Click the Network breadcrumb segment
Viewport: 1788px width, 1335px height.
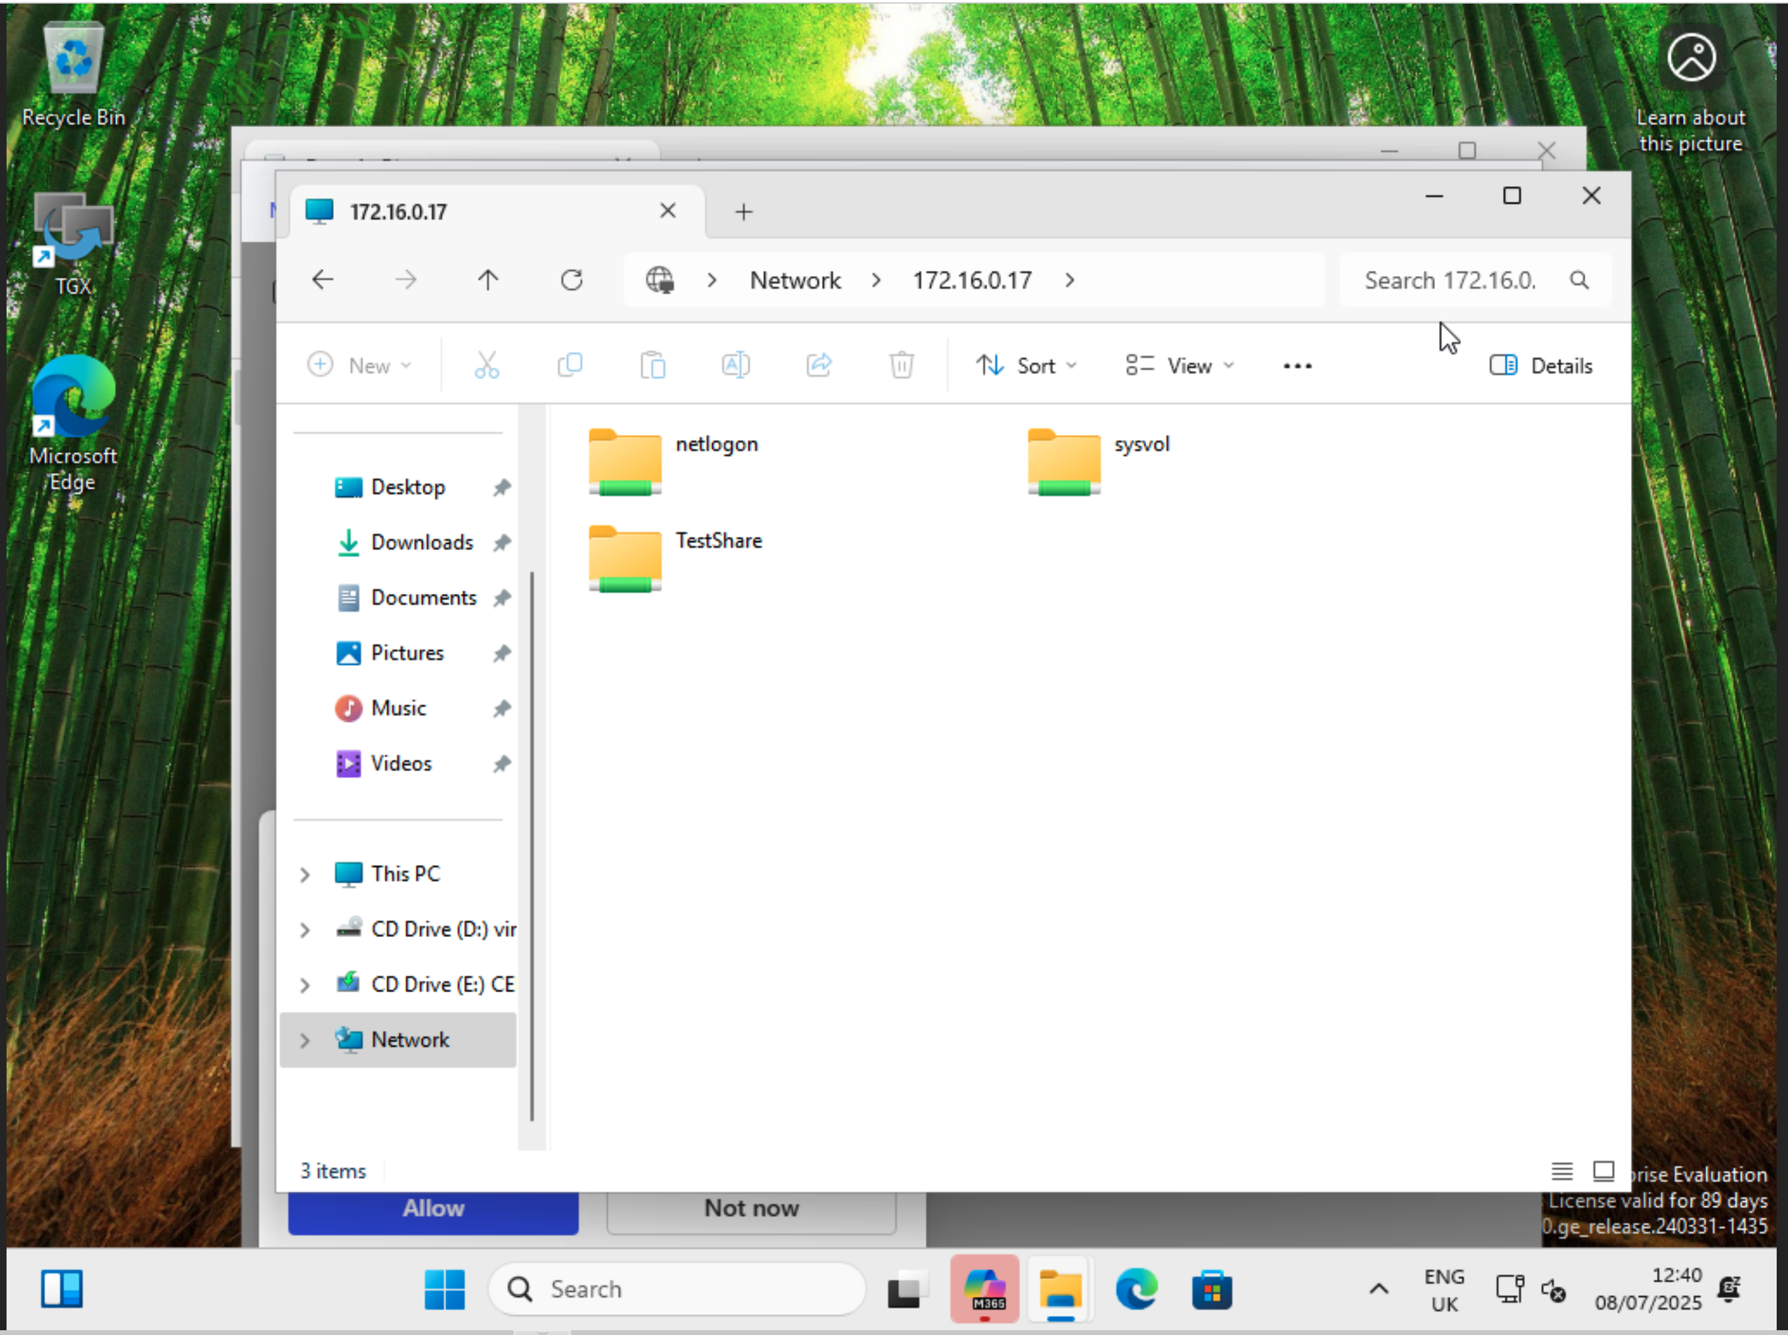click(x=795, y=280)
